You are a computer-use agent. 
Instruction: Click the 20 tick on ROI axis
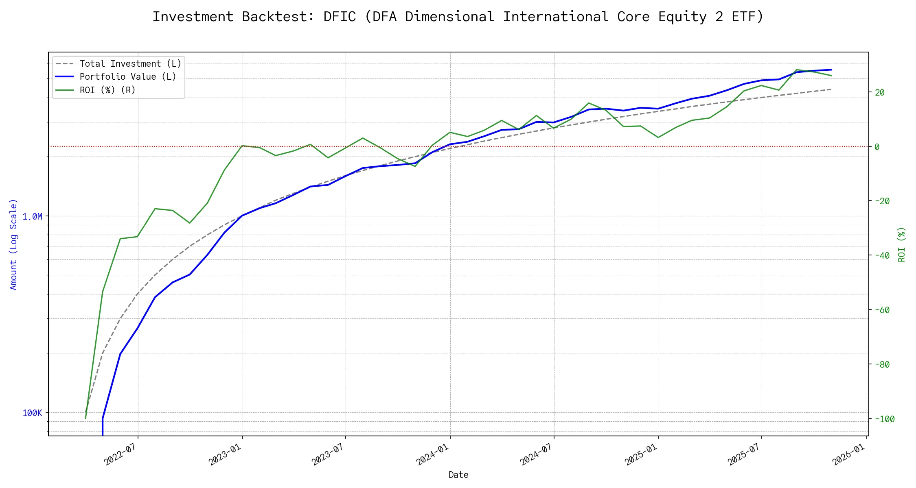879,93
